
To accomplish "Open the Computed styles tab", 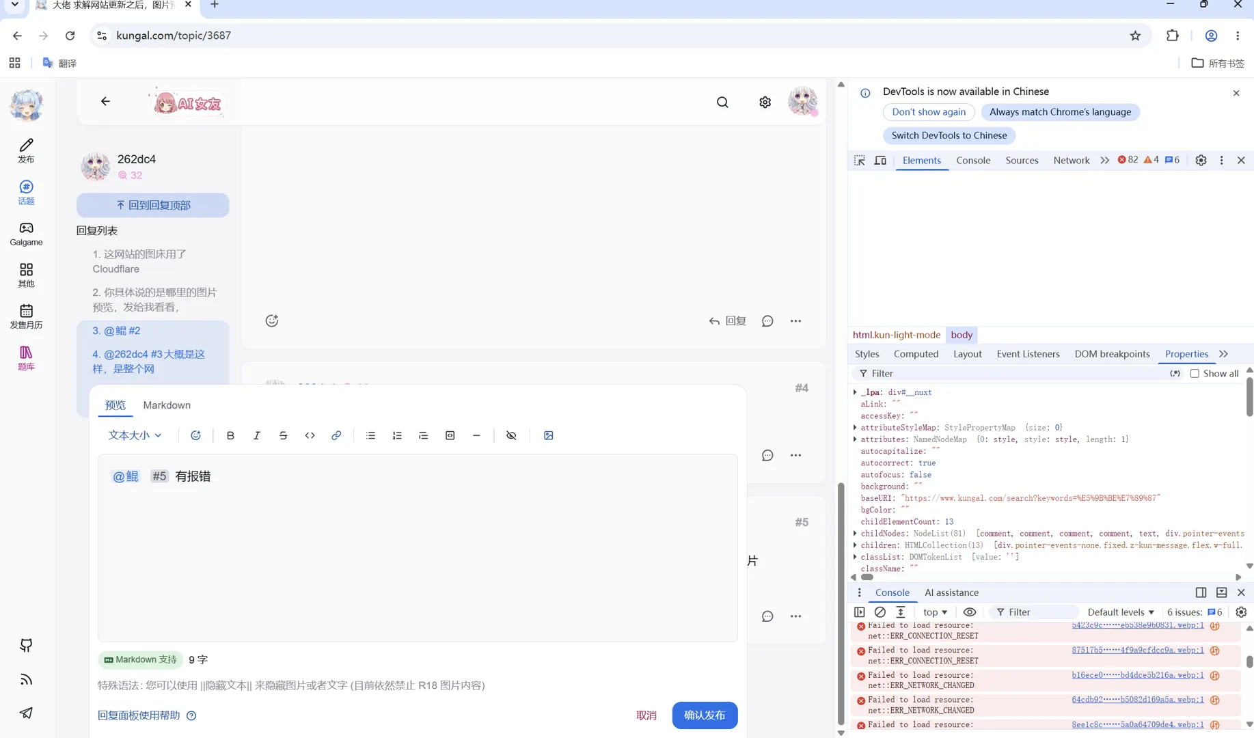I will [916, 354].
